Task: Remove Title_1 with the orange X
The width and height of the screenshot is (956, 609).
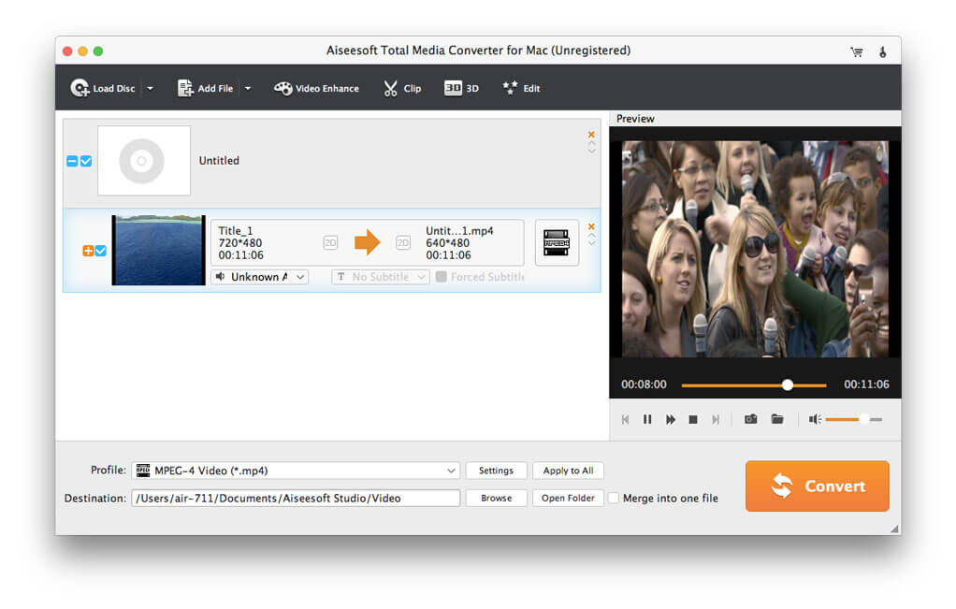Action: pos(591,226)
